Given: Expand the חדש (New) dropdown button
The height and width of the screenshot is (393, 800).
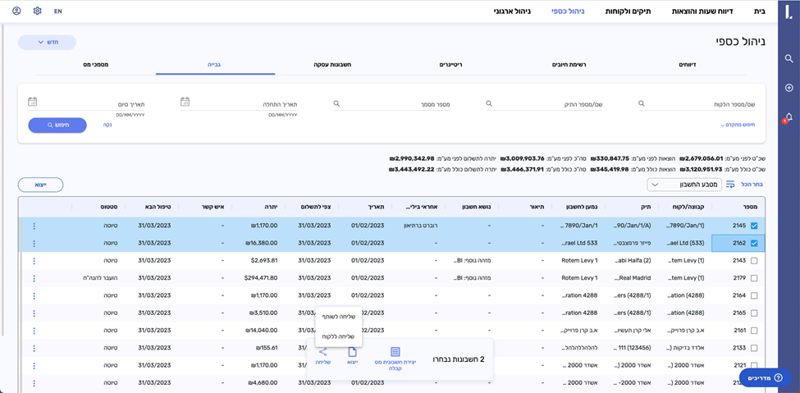Looking at the screenshot, I should tap(47, 42).
